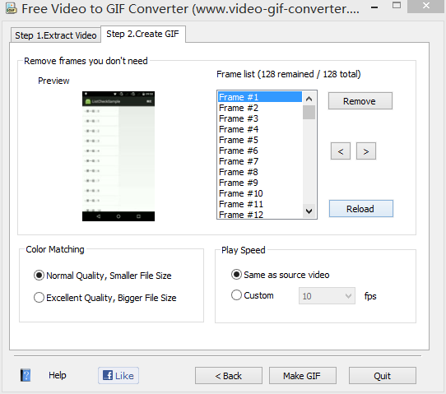Click the Reload frames button
Screen dimensions: 446x394
point(361,209)
